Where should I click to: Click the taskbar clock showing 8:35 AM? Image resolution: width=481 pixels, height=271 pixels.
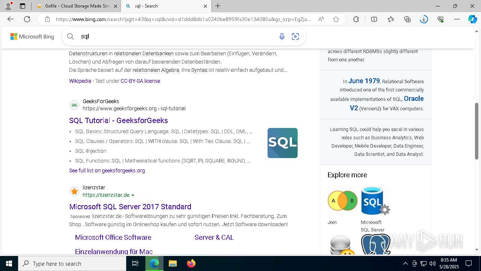(x=448, y=263)
